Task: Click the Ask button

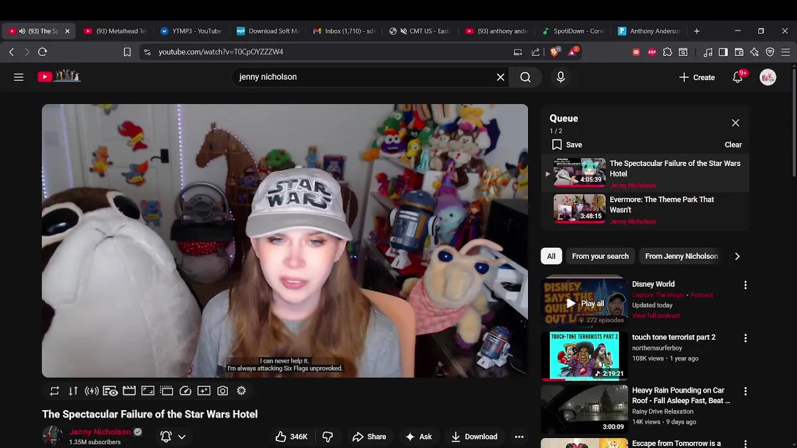Action: point(418,437)
